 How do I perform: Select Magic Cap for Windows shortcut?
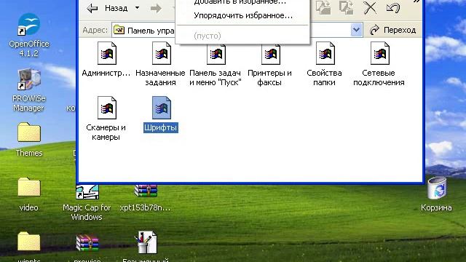pyautogui.click(x=87, y=202)
